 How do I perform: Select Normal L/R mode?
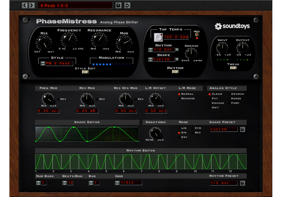(x=179, y=94)
